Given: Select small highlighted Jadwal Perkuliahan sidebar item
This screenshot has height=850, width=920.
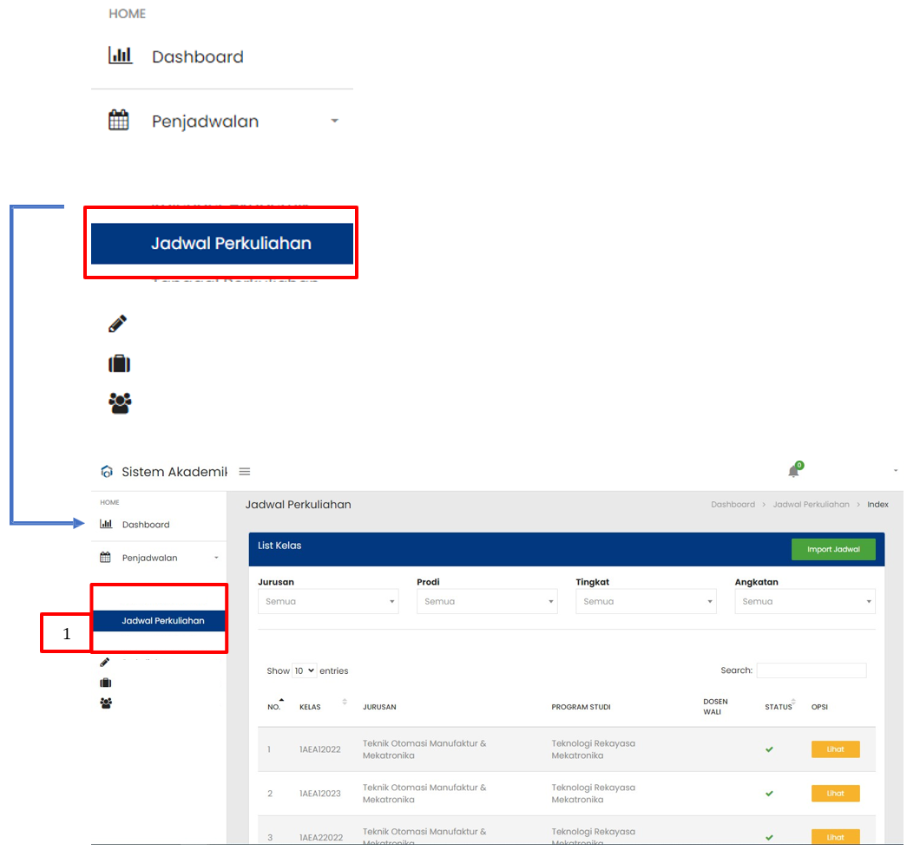Looking at the screenshot, I should coord(159,621).
